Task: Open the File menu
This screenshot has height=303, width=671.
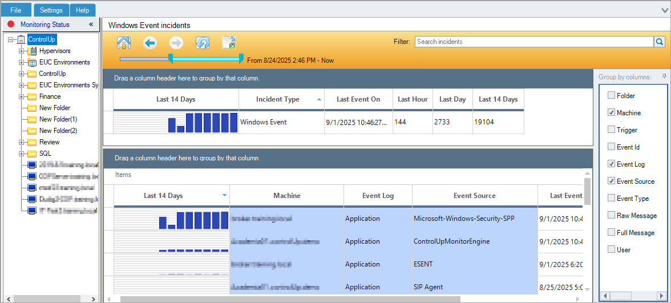Action: tap(16, 10)
